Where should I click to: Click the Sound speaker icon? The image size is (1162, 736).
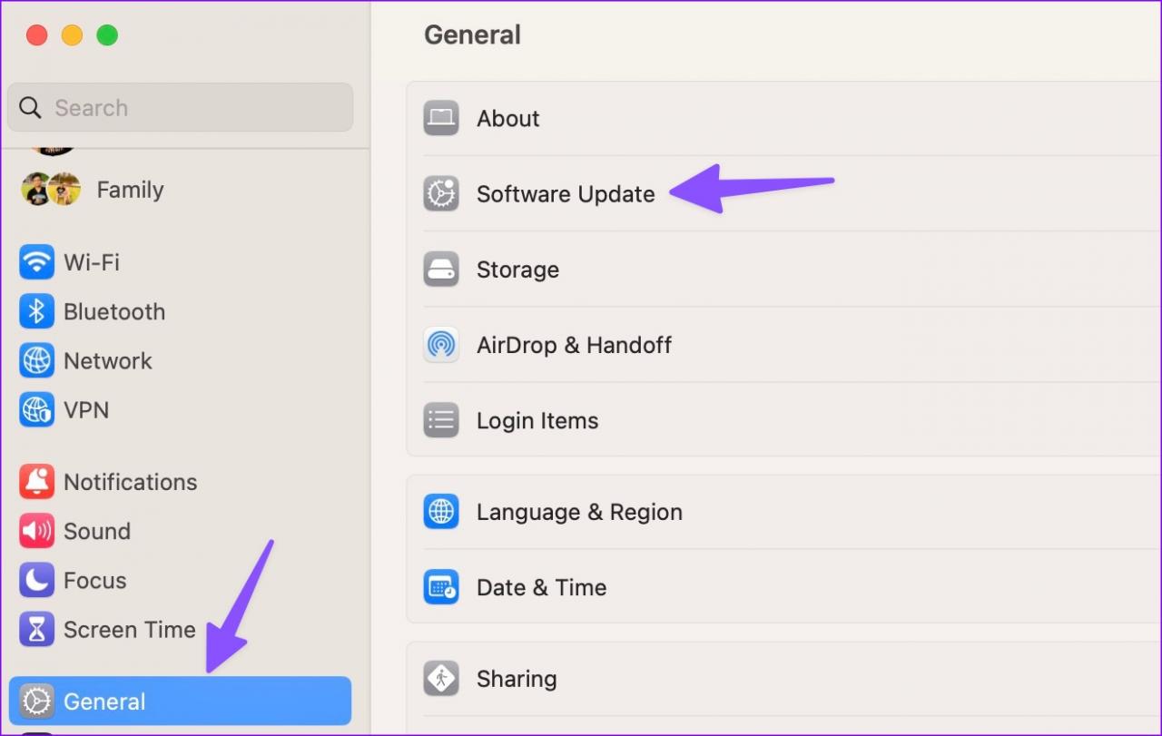click(x=36, y=531)
